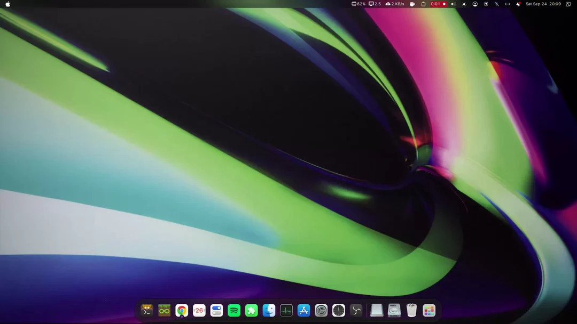Open the notifications bell with red badge

(518, 4)
